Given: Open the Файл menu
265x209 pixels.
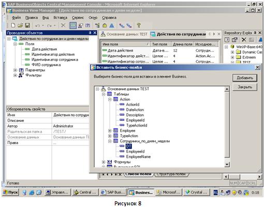Looking at the screenshot, I should coord(17,18).
